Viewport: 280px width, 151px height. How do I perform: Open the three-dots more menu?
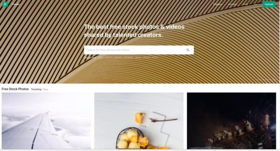(x=255, y=4)
